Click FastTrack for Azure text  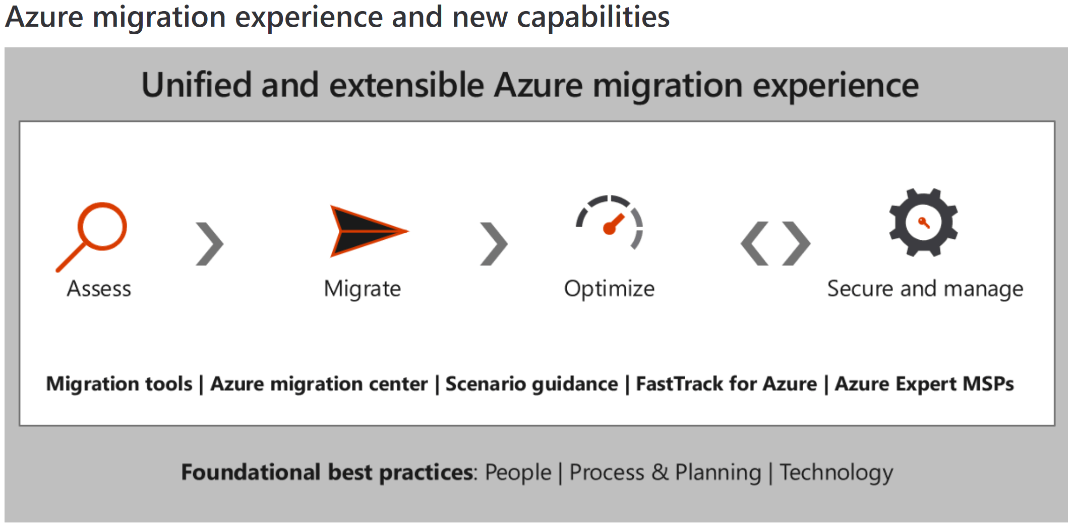726,384
